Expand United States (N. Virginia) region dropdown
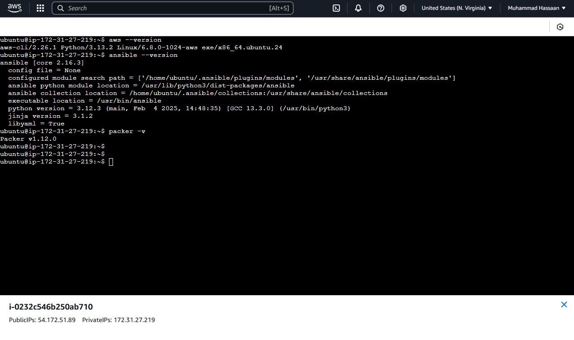This screenshot has height=340, width=574. point(457,8)
